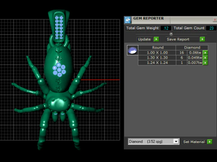Viewport: 217px width, 162px height.
Task: Select the 1.00 X 1.00 size cell
Action: (x=157, y=53)
